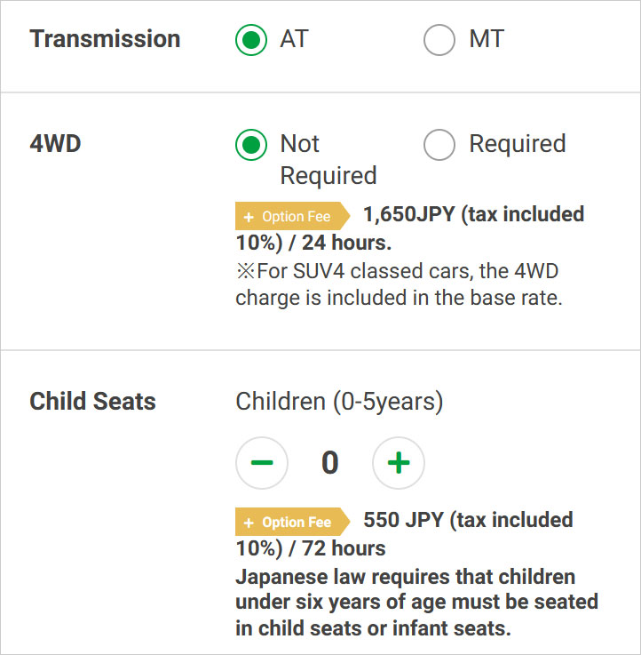Click the Children (0-5years) label

tap(339, 402)
